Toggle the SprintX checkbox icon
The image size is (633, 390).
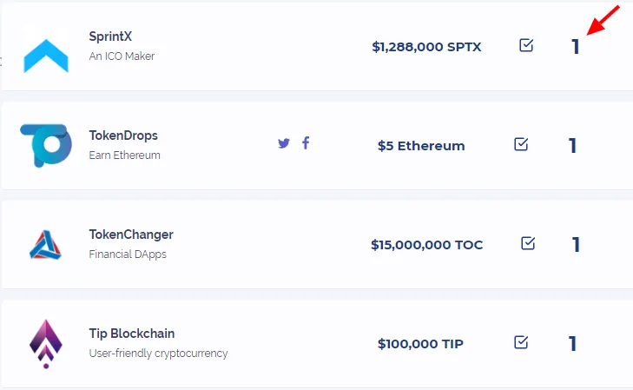(526, 45)
